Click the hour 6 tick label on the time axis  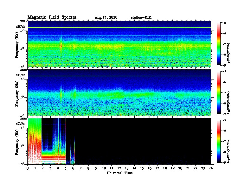coord(73,168)
